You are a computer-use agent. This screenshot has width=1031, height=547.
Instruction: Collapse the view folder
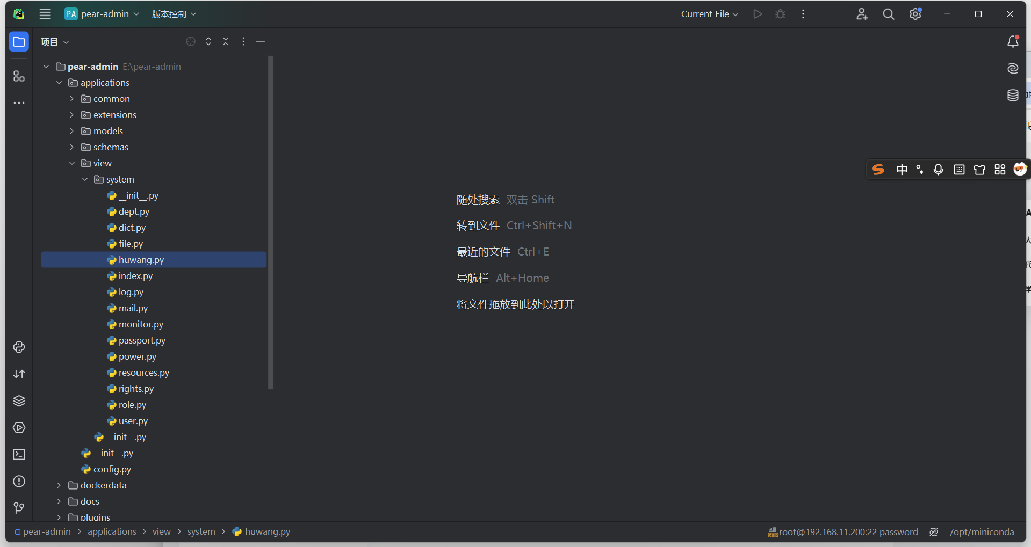coord(72,163)
